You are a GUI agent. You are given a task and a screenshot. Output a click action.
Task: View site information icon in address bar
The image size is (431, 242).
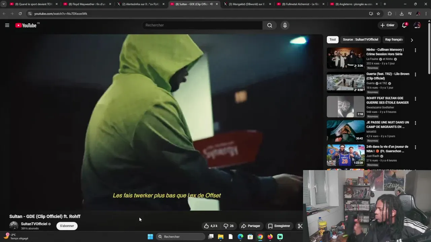tap(30, 13)
